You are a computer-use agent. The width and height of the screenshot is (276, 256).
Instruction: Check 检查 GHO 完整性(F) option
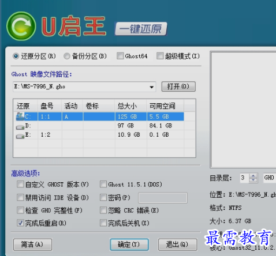[x=20, y=210]
